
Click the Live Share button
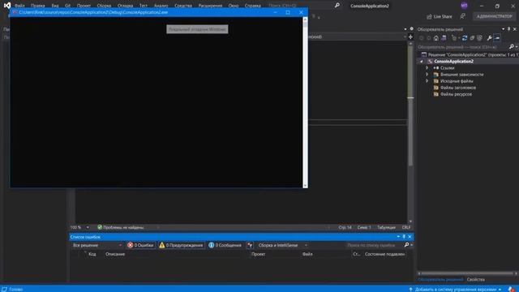(440, 16)
